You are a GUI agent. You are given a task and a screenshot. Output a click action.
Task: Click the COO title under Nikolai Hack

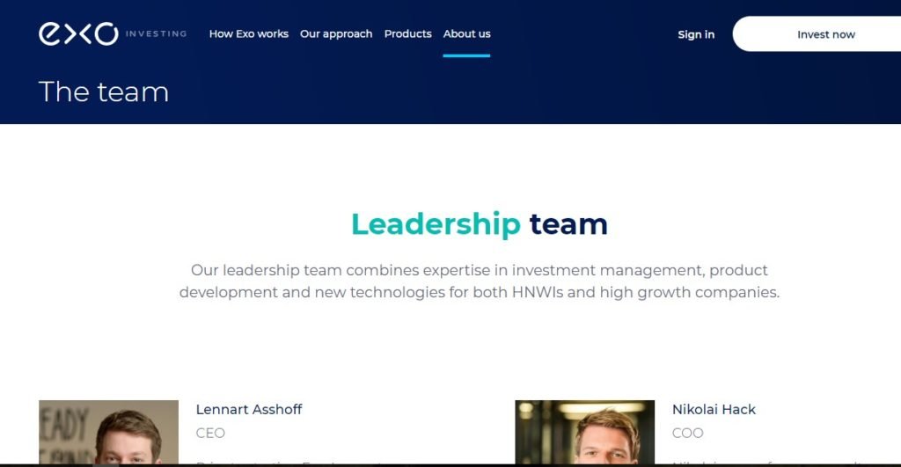pyautogui.click(x=688, y=433)
